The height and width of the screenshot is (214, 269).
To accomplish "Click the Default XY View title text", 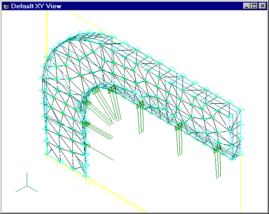I will [36, 6].
